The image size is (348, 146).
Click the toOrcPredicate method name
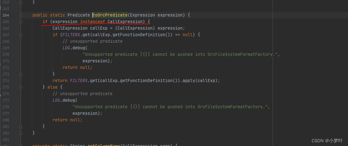110,15
